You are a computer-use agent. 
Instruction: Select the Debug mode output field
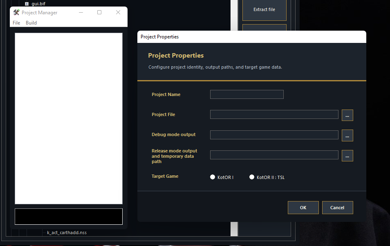click(x=274, y=135)
